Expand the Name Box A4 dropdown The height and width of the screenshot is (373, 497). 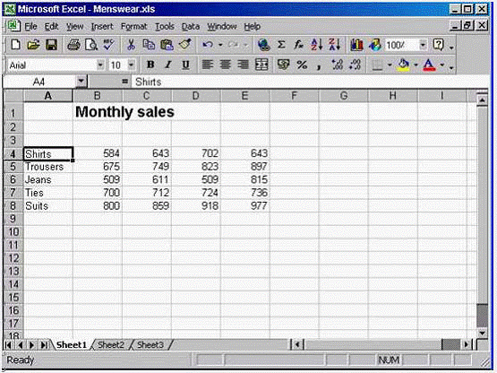81,82
